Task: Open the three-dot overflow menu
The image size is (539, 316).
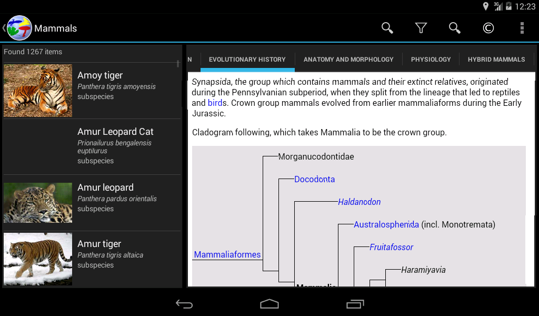Action: click(x=522, y=28)
